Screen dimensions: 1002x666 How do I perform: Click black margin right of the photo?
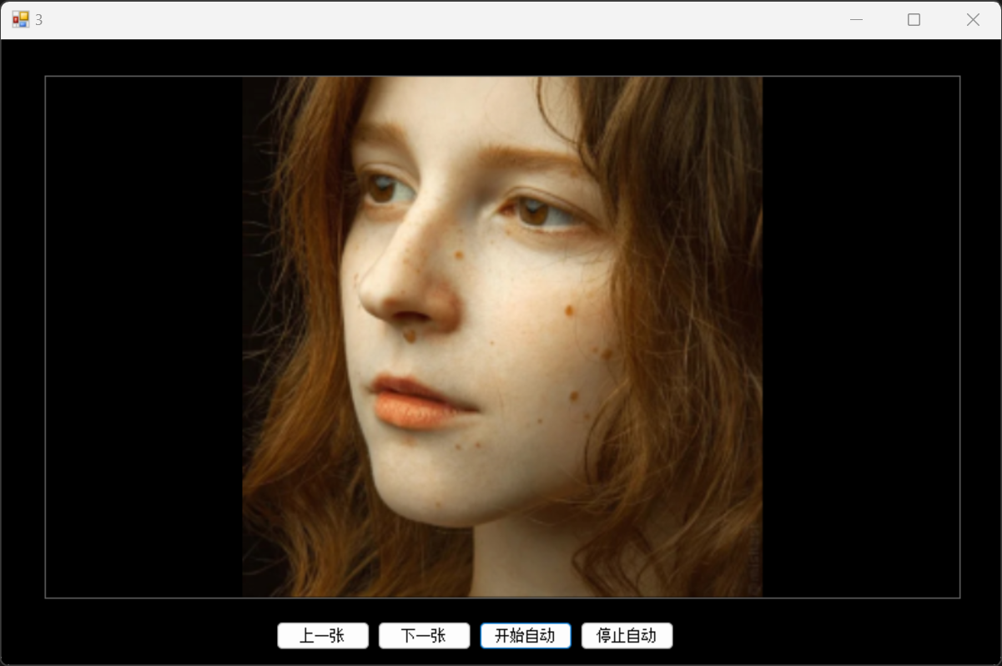coord(859,336)
